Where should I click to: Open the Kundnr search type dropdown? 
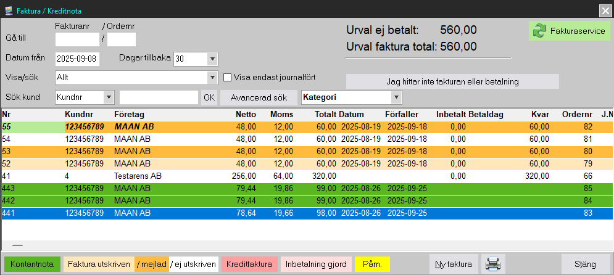point(109,97)
